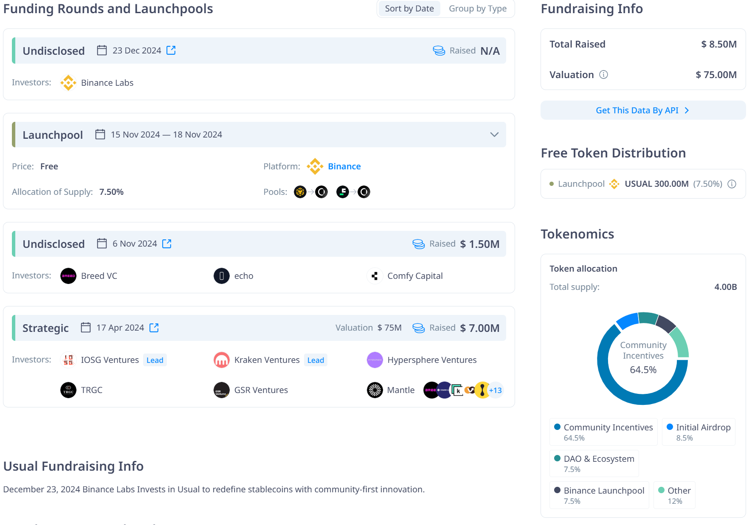Click the Price Free value
This screenshot has height=525, width=752.
49,166
